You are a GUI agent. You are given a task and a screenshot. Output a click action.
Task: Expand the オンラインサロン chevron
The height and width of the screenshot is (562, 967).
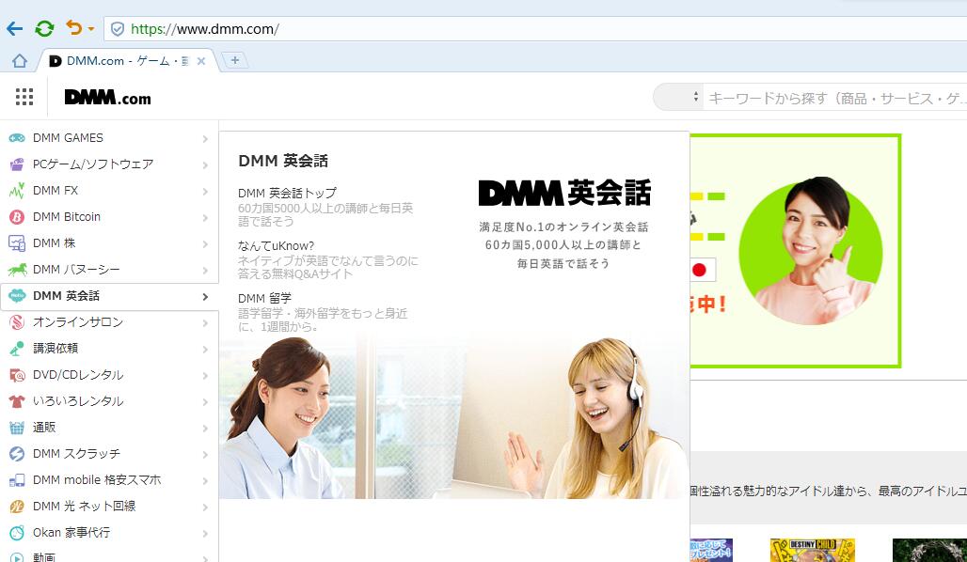pos(205,323)
